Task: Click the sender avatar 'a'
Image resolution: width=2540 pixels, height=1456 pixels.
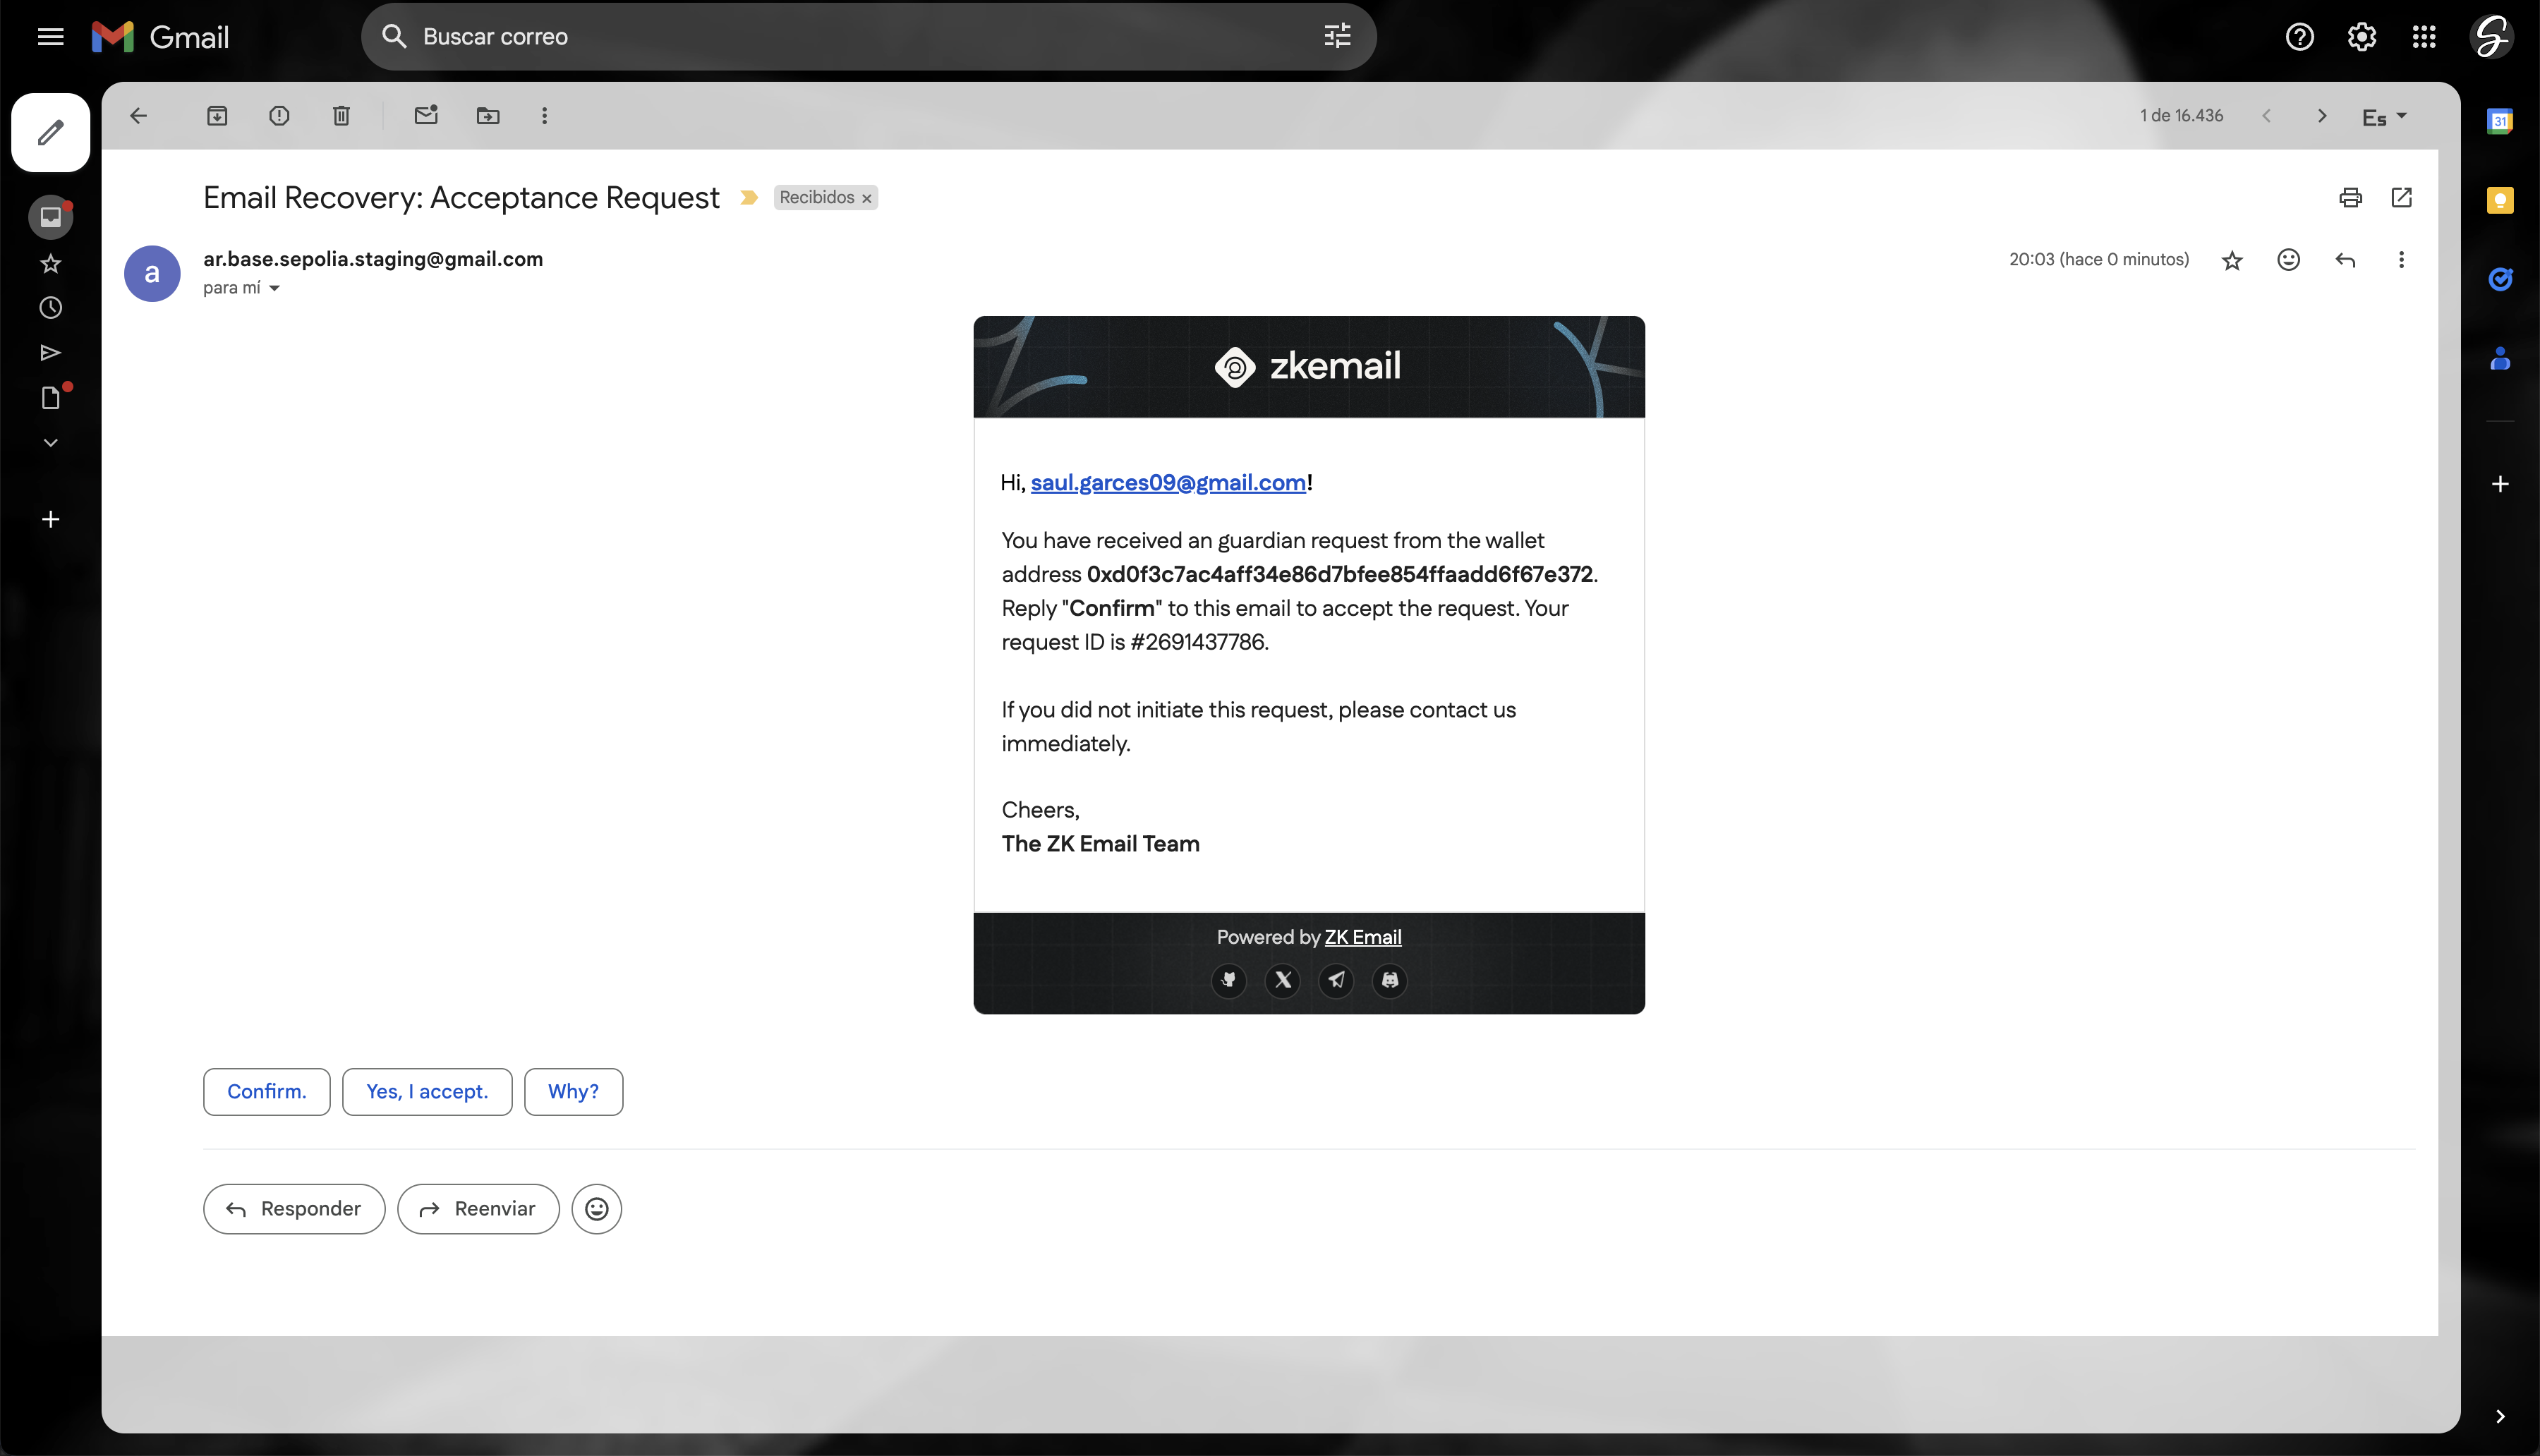Action: click(152, 274)
